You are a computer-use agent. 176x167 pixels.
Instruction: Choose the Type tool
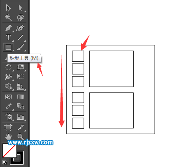coord(8,38)
